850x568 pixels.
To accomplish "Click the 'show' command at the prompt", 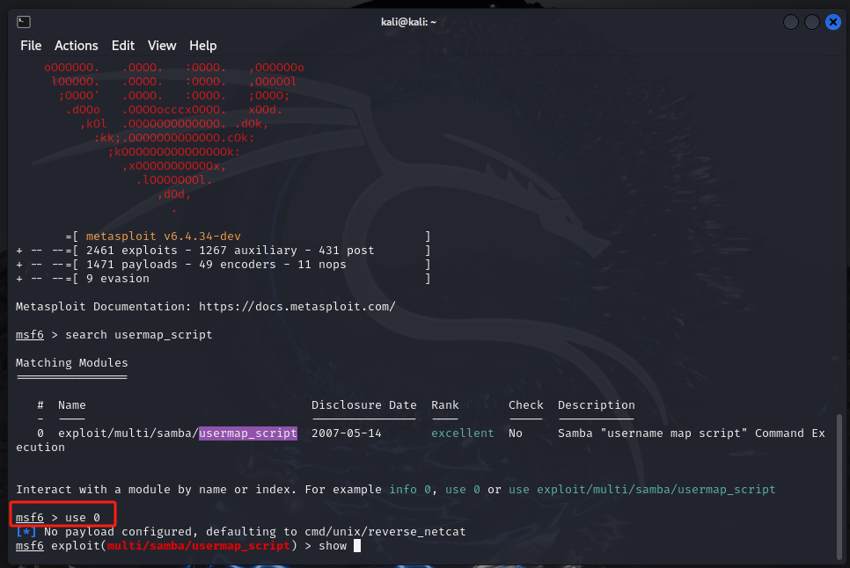I will pos(333,546).
